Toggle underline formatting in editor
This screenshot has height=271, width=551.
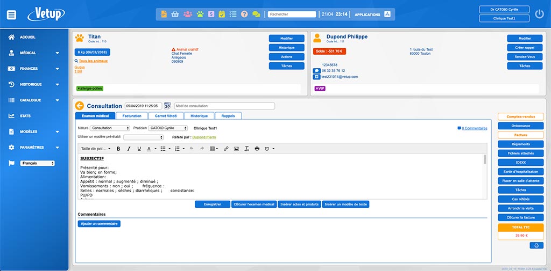coord(139,149)
